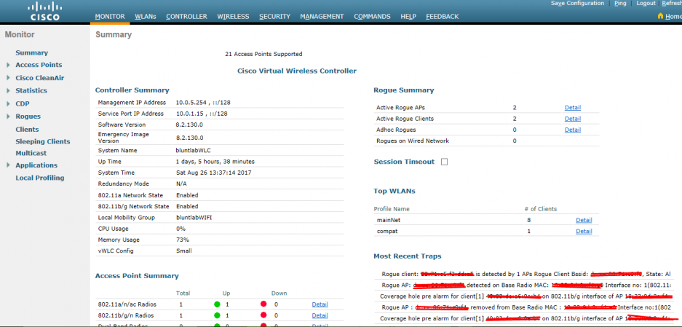Image resolution: width=682 pixels, height=327 pixels.
Task: Toggle the Session Timeout checkbox
Action: (444, 162)
